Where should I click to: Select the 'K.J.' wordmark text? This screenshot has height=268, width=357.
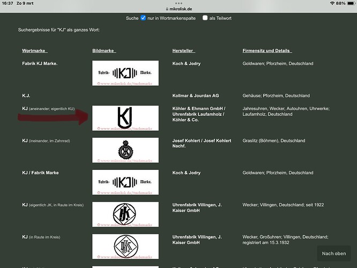point(26,95)
